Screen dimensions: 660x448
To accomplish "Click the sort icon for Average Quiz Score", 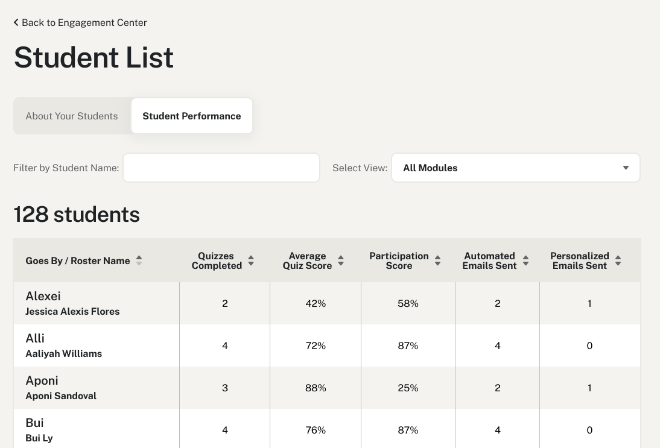I will pyautogui.click(x=340, y=260).
